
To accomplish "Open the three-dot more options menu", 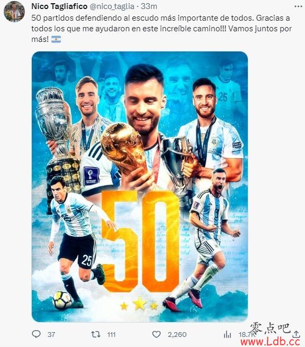I will pos(298,7).
